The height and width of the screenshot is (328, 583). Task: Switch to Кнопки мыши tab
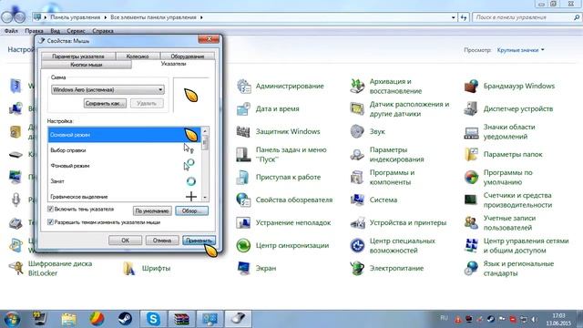pyautogui.click(x=87, y=65)
